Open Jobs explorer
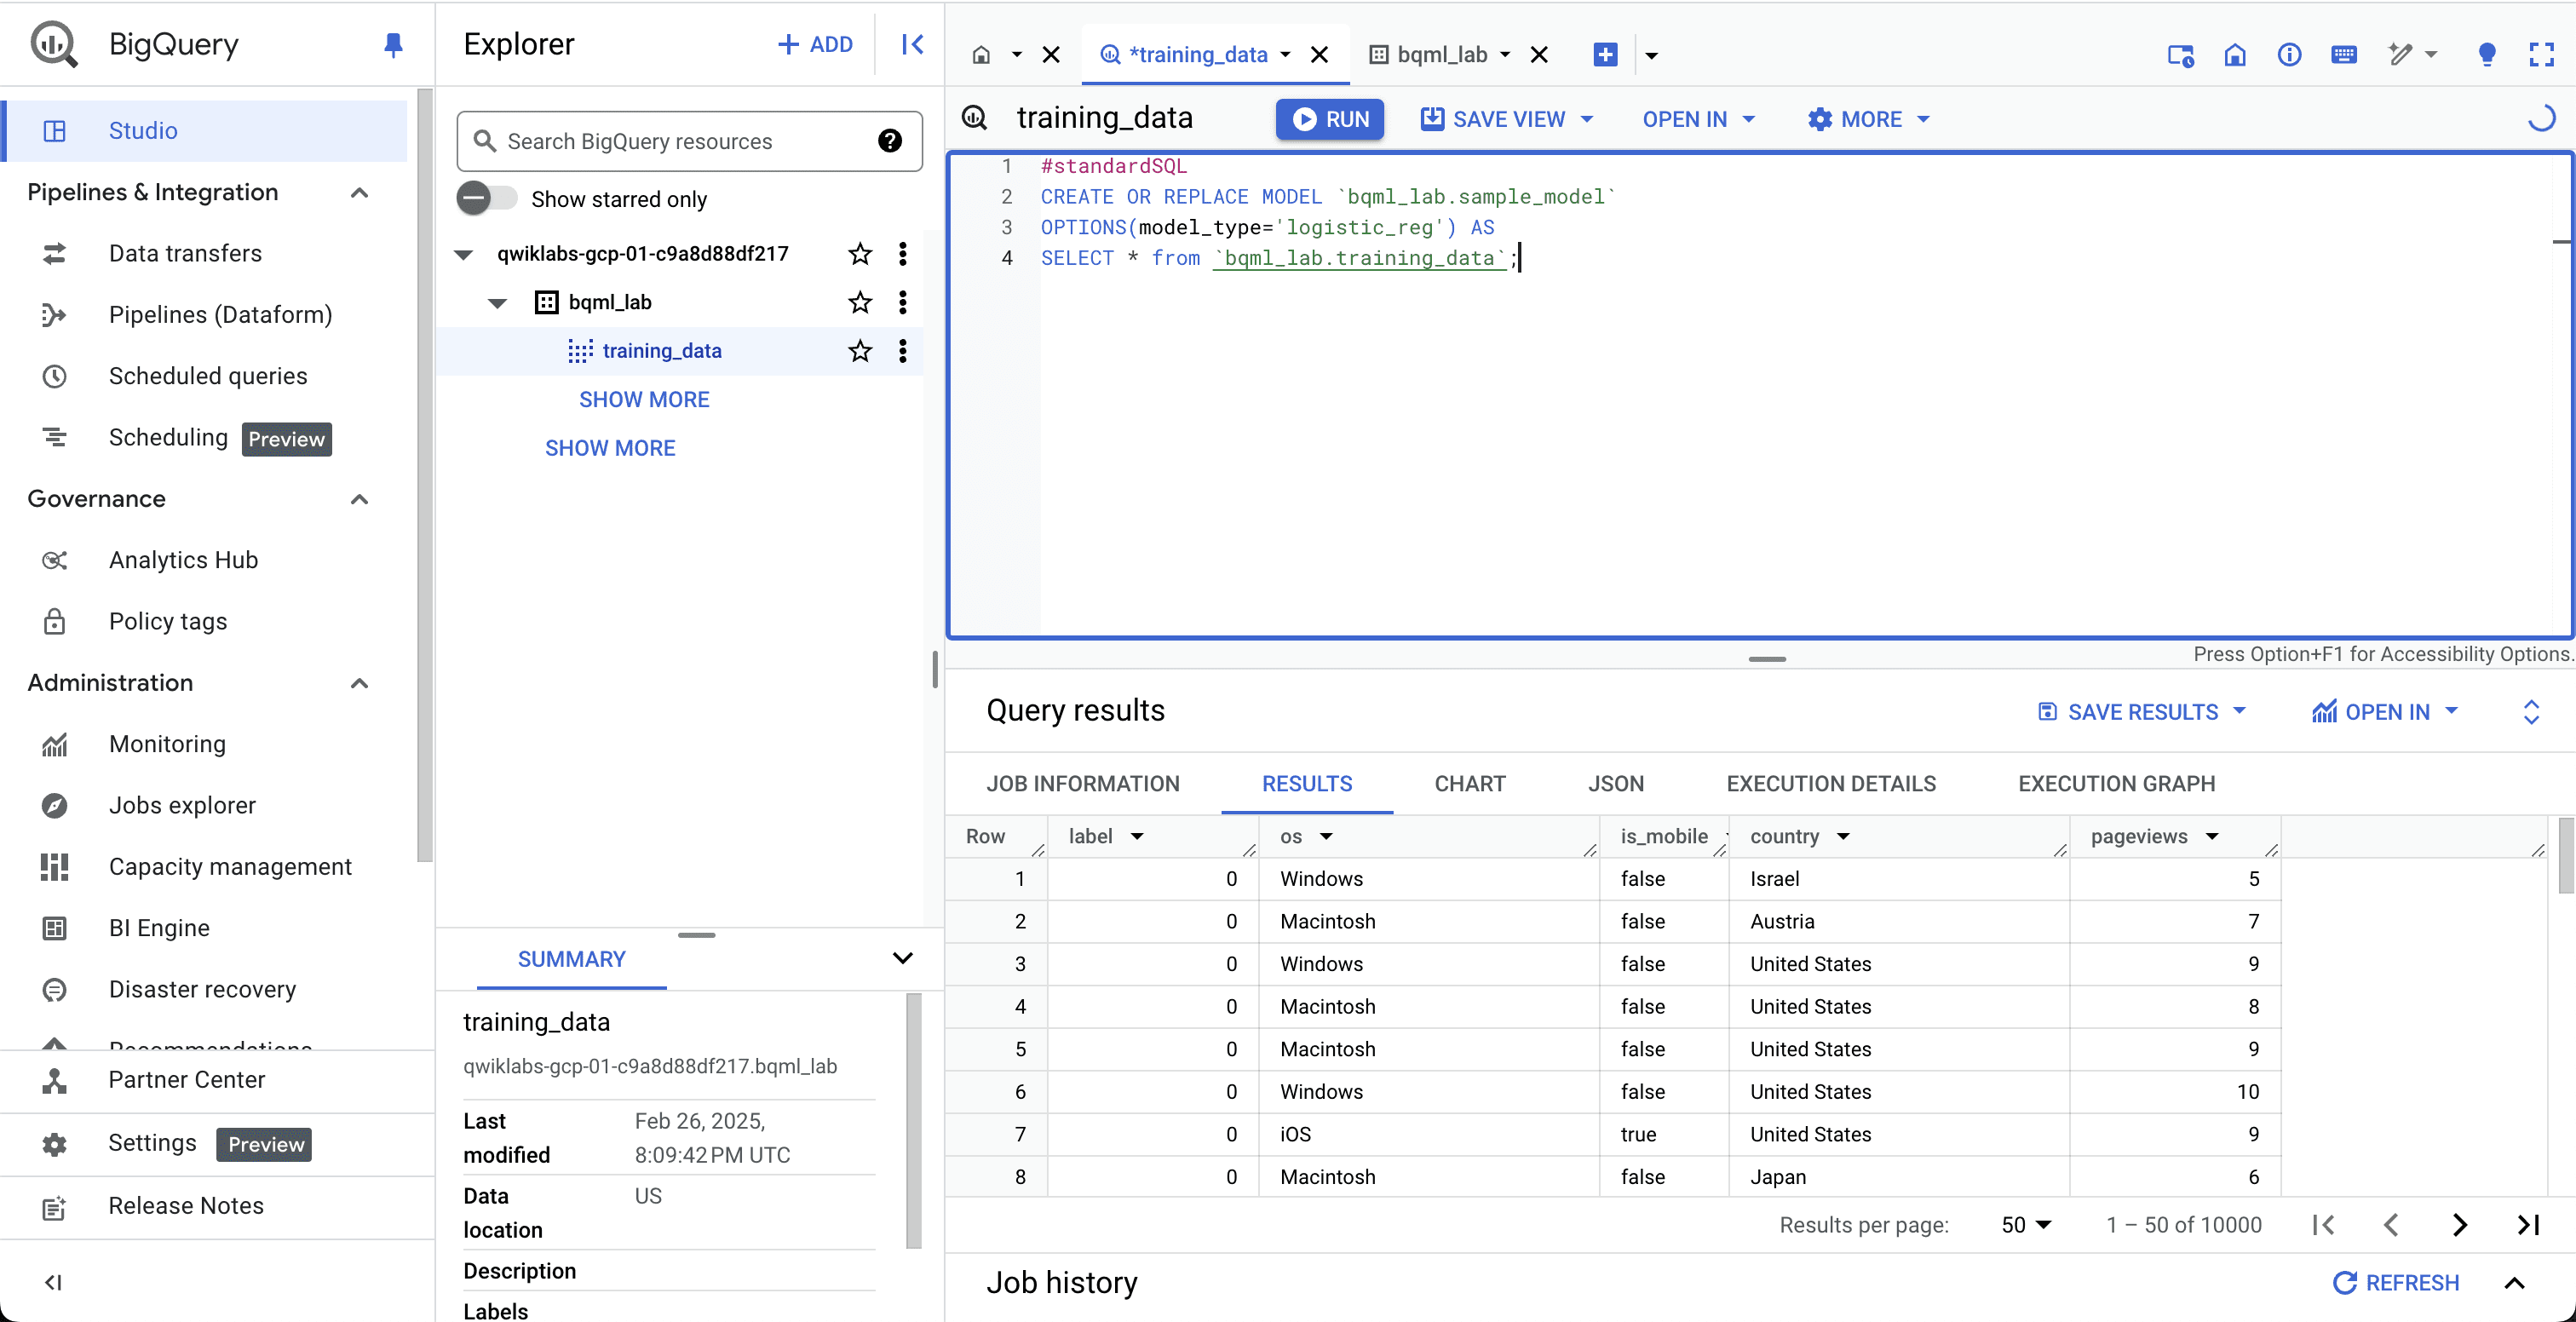Viewport: 2576px width, 1322px height. (182, 805)
